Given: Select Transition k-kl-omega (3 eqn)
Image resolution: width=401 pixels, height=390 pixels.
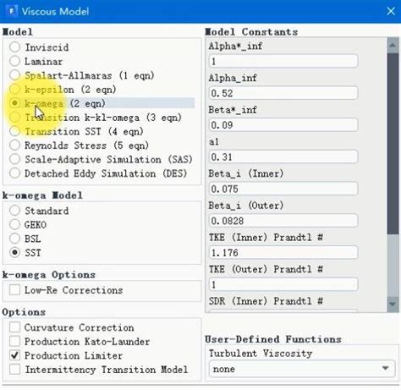Looking at the screenshot, I should 14,117.
